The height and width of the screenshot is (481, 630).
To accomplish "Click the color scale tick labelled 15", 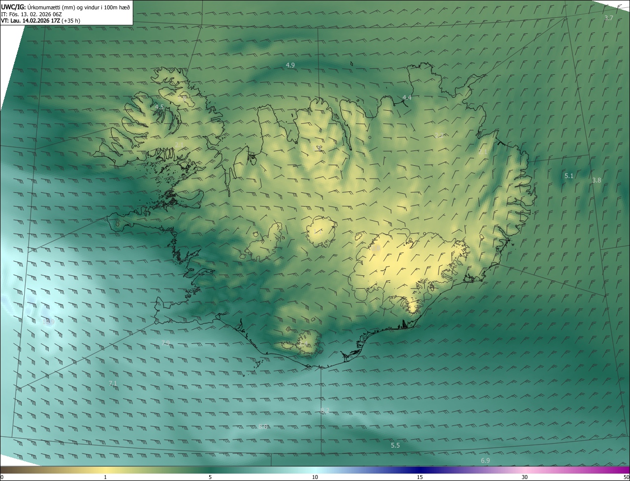I will pyautogui.click(x=420, y=477).
